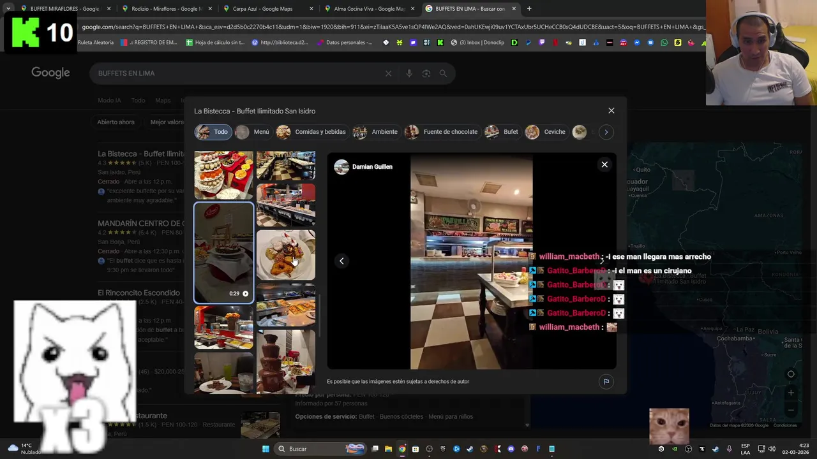Open the Twitch bookmark icon
This screenshot has height=459, width=817.
[542, 43]
